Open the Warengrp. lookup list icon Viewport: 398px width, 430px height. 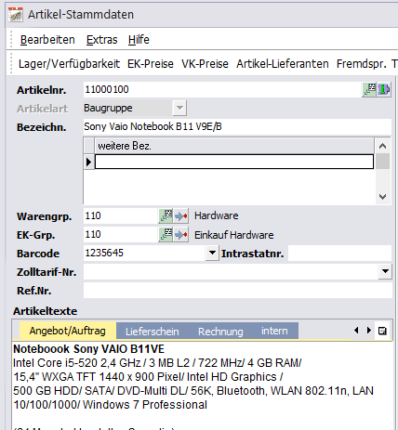pyautogui.click(x=166, y=215)
